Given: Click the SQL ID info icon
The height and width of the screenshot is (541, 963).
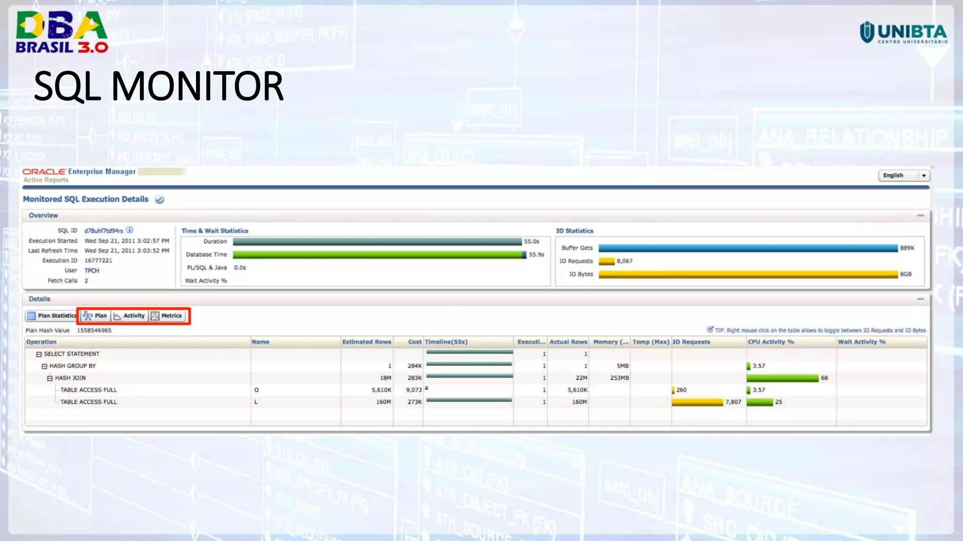Looking at the screenshot, I should [x=130, y=230].
